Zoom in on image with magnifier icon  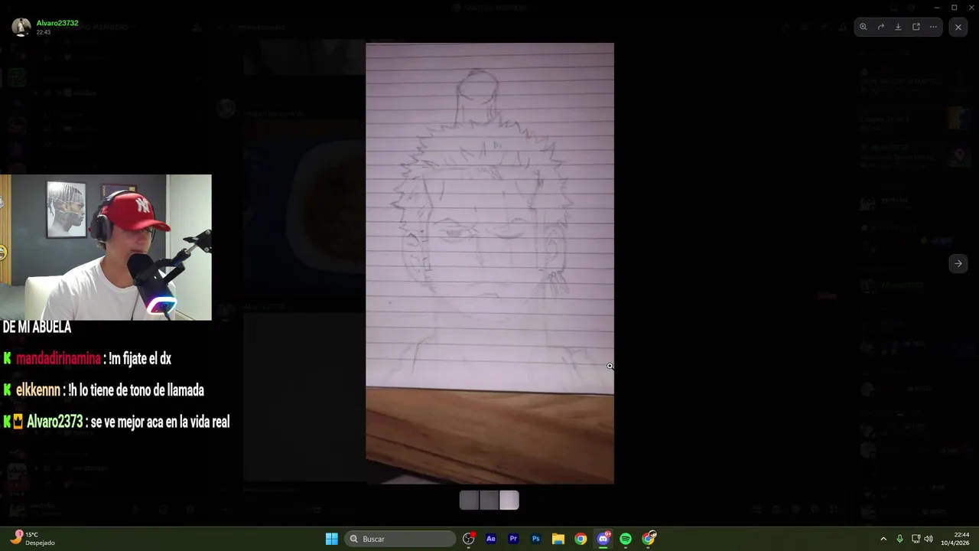(x=864, y=27)
